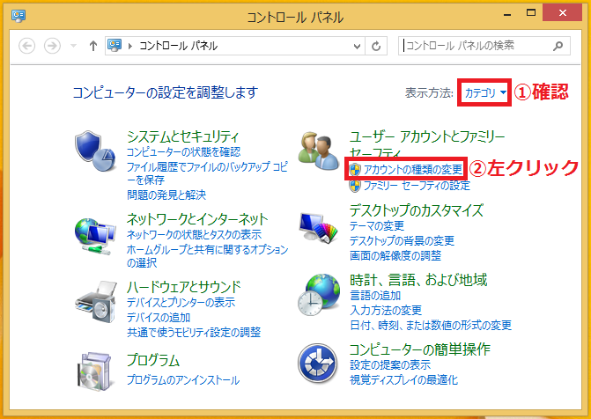Open プログラム category heading
Viewport: 591px width, 419px height.
point(153,360)
